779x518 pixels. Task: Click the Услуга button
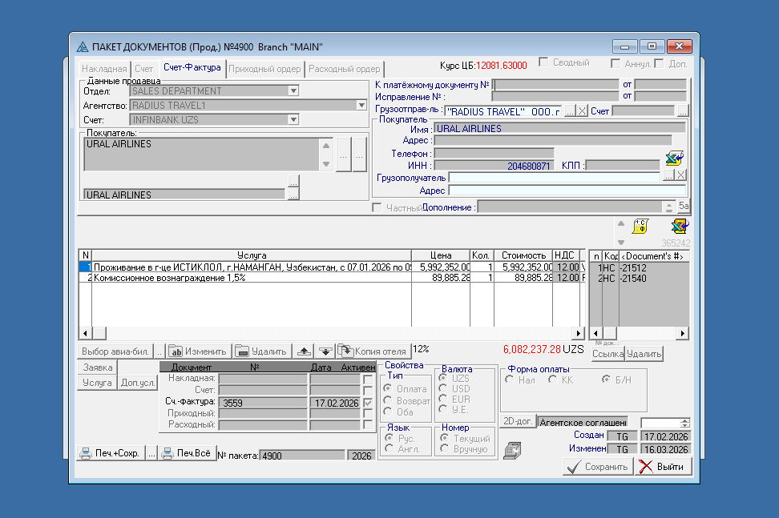[x=98, y=383]
